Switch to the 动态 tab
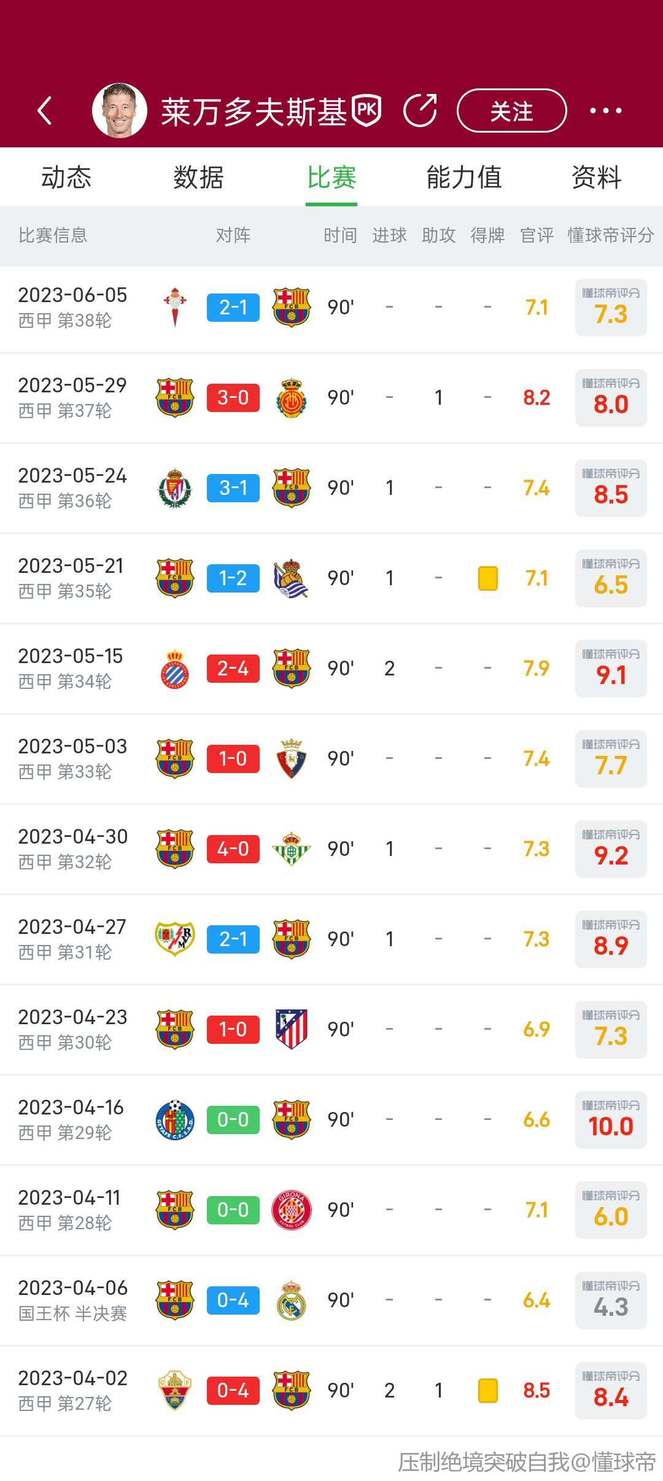663x1481 pixels. pos(66,177)
